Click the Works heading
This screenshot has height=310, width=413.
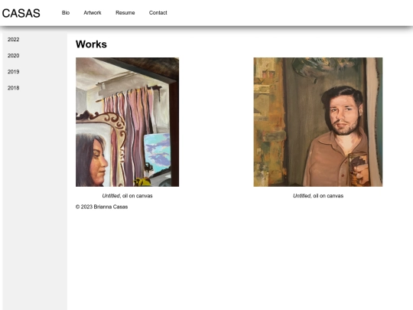[x=91, y=44]
